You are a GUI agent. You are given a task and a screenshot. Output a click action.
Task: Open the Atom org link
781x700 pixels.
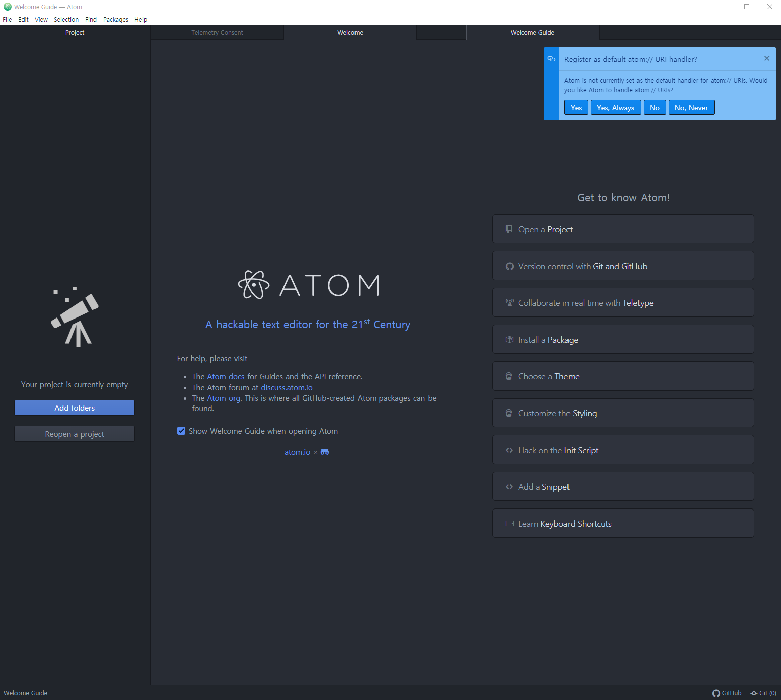point(224,398)
